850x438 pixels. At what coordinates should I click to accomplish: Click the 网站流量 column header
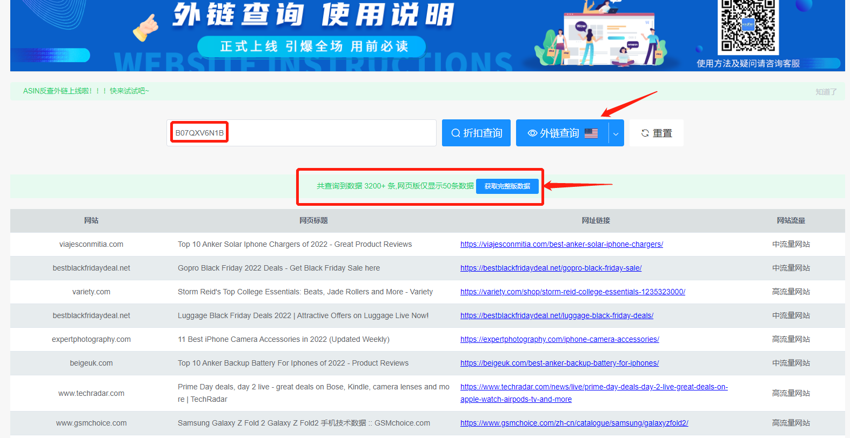[x=791, y=220]
